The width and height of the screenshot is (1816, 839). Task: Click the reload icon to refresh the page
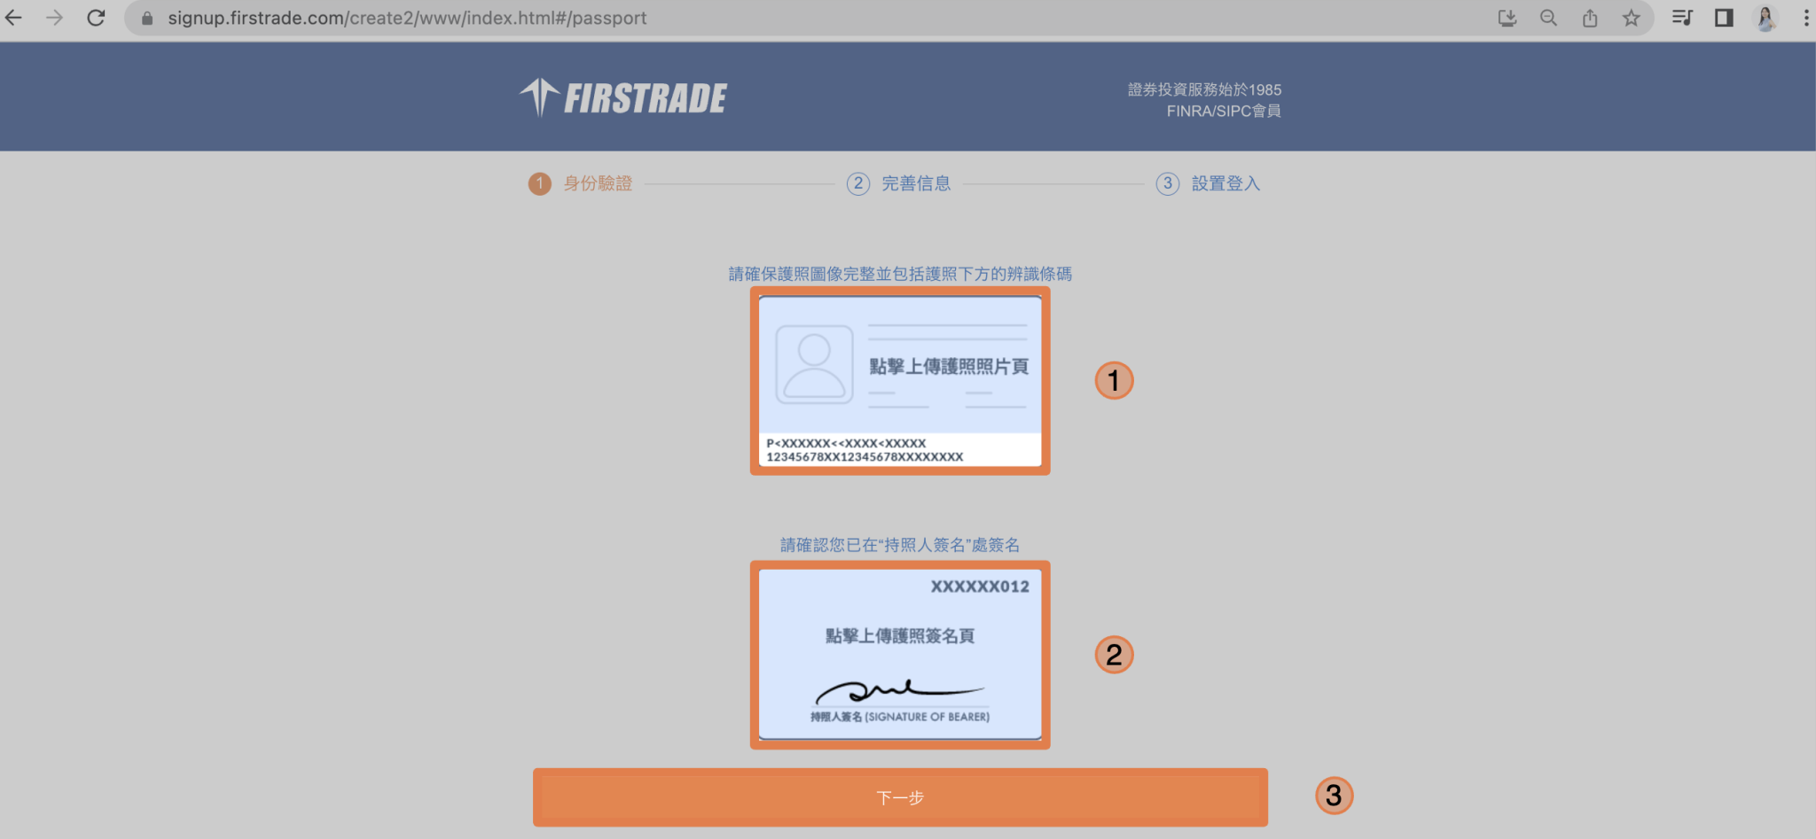tap(96, 18)
